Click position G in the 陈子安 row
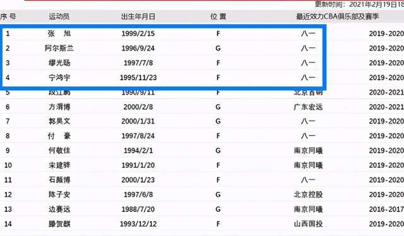 (x=218, y=195)
